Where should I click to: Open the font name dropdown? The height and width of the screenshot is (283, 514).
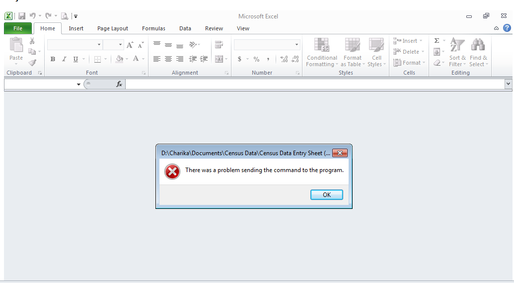coord(99,45)
